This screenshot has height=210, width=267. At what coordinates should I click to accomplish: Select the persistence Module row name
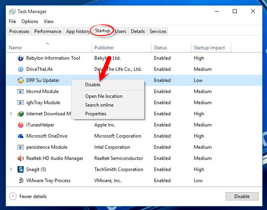[47, 147]
